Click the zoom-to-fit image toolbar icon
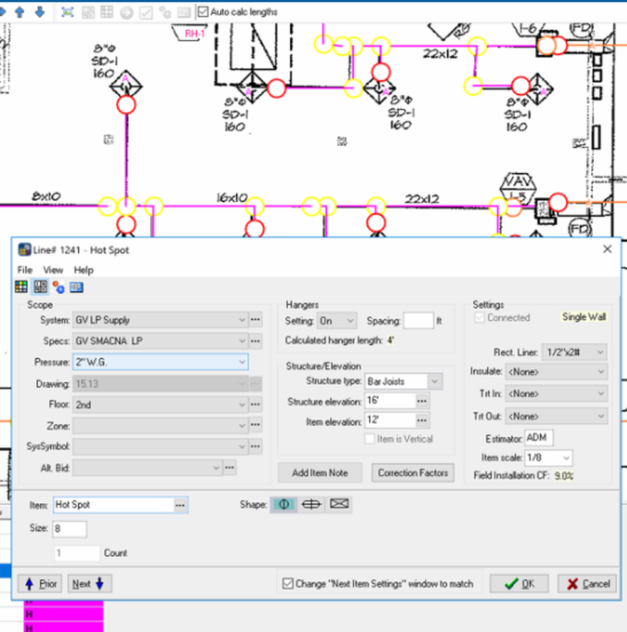627x632 pixels. coord(67,13)
